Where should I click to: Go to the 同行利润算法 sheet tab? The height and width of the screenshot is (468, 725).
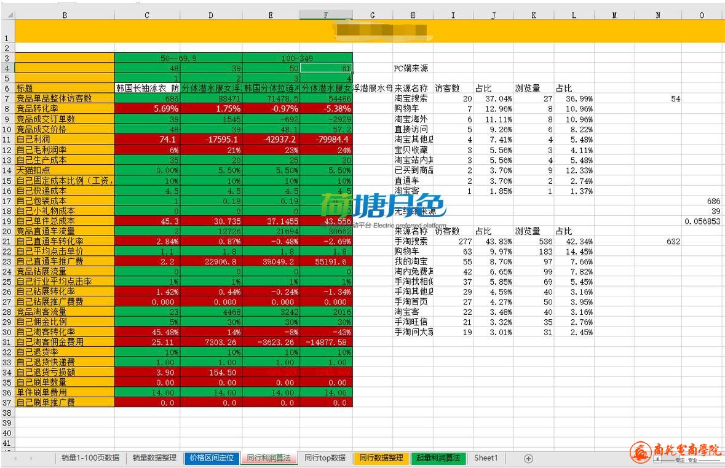coord(269,458)
